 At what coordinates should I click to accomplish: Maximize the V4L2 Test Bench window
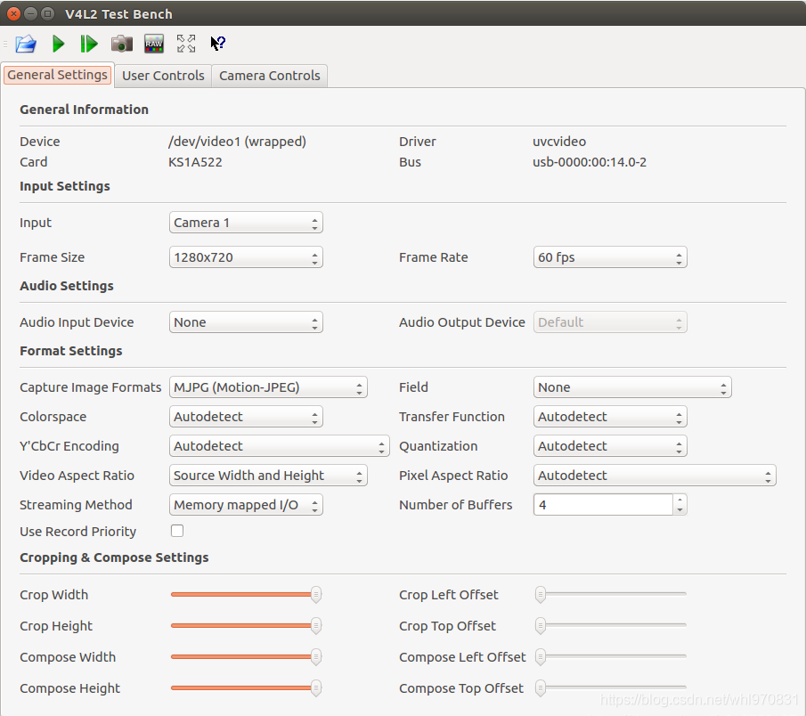[x=47, y=14]
